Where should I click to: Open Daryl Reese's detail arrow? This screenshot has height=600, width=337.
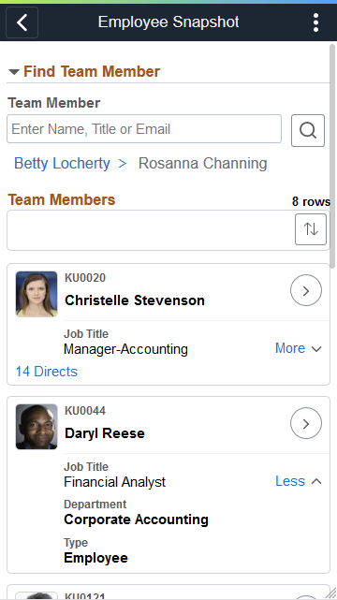point(306,423)
